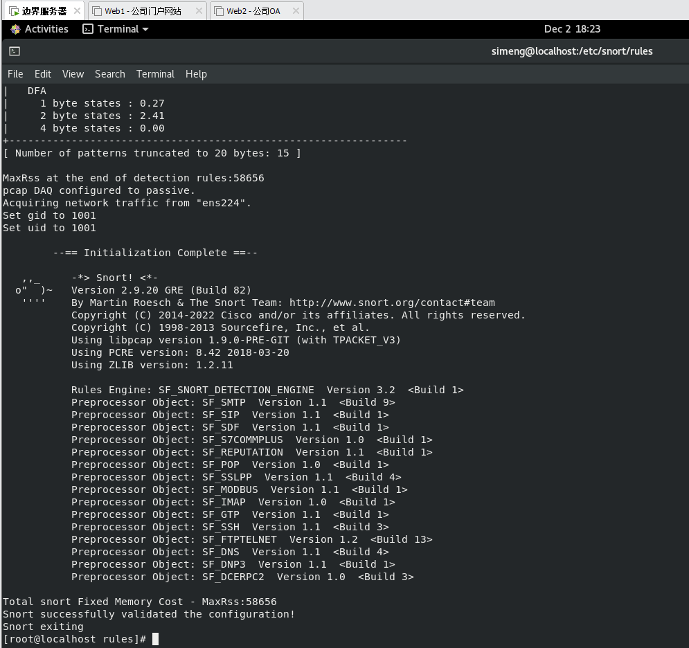Viewport: 689px width, 648px height.
Task: Click the terminal window icon in title bar
Action: coord(15,51)
